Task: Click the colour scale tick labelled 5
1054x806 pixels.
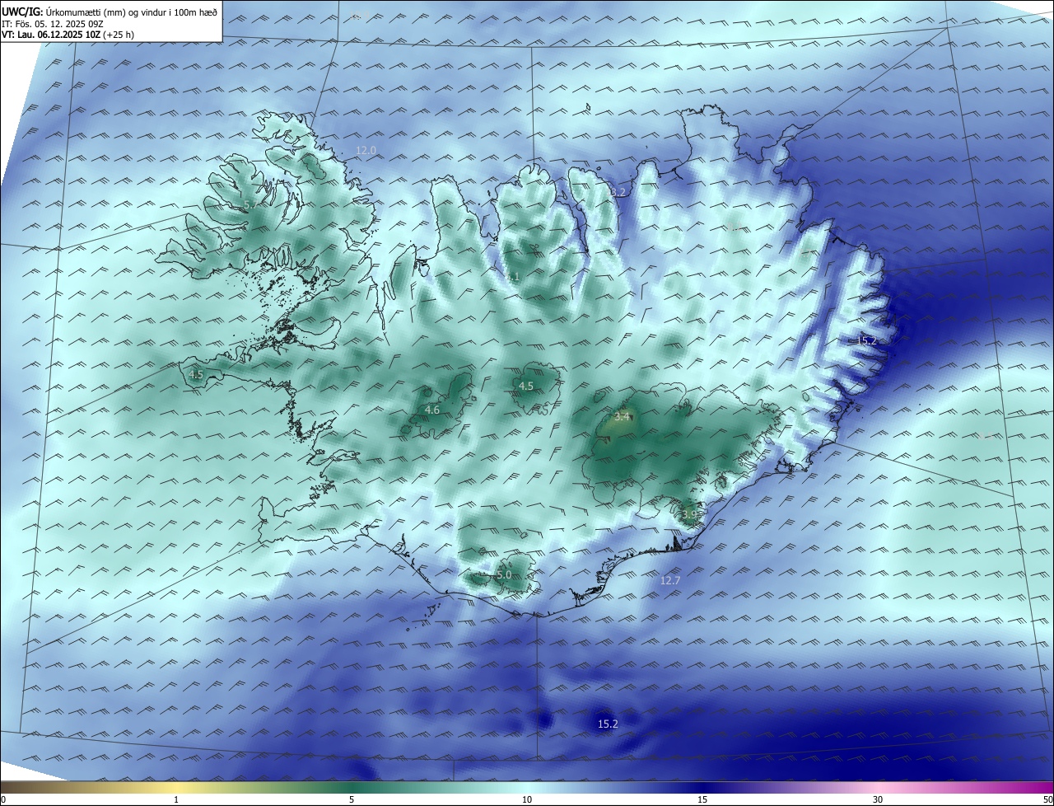Action: click(352, 799)
